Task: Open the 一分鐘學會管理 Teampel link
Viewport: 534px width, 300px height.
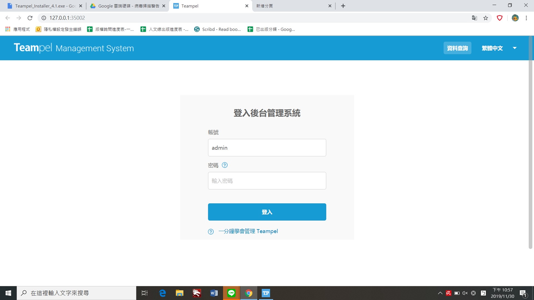Action: 248,231
